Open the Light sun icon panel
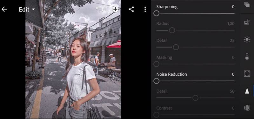This screenshot has height=119, width=254. pos(247,39)
